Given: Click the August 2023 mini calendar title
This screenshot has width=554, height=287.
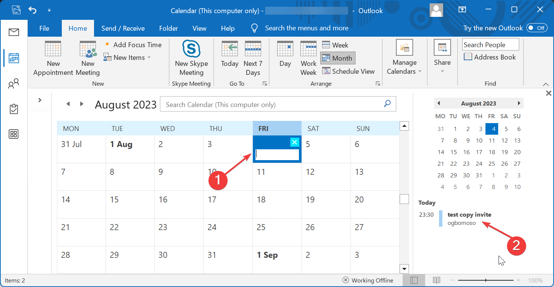Looking at the screenshot, I should 478,103.
